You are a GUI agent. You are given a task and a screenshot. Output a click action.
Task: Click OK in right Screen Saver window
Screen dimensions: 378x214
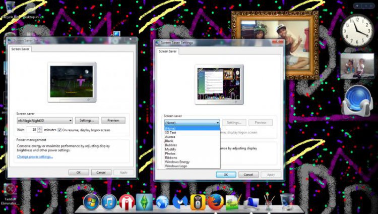click(x=226, y=175)
